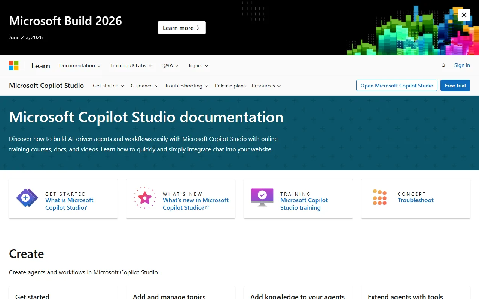Click the Create section heading
The image size is (479, 299).
tap(27, 254)
